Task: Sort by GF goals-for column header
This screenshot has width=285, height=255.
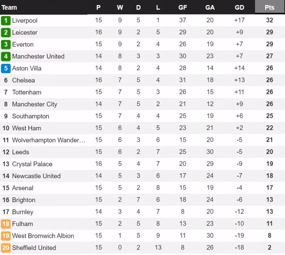Action: (x=183, y=7)
